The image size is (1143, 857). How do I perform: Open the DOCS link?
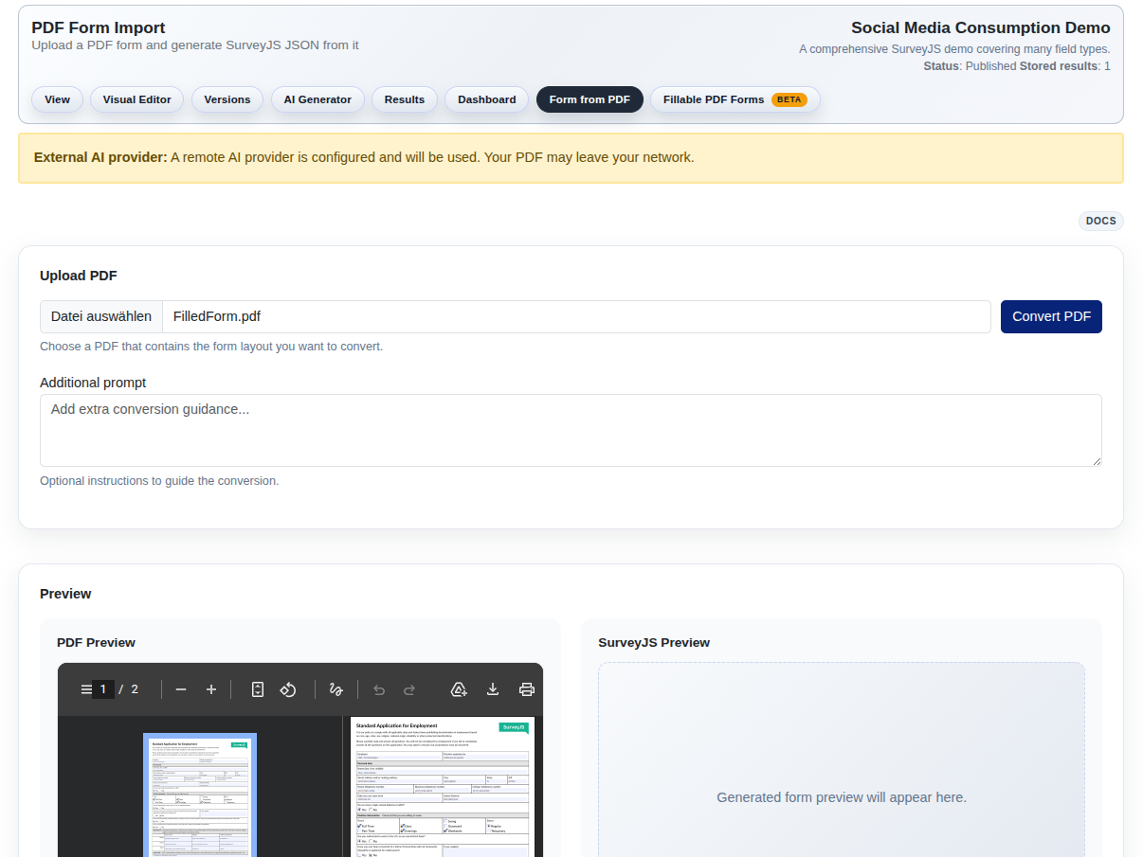coord(1100,221)
